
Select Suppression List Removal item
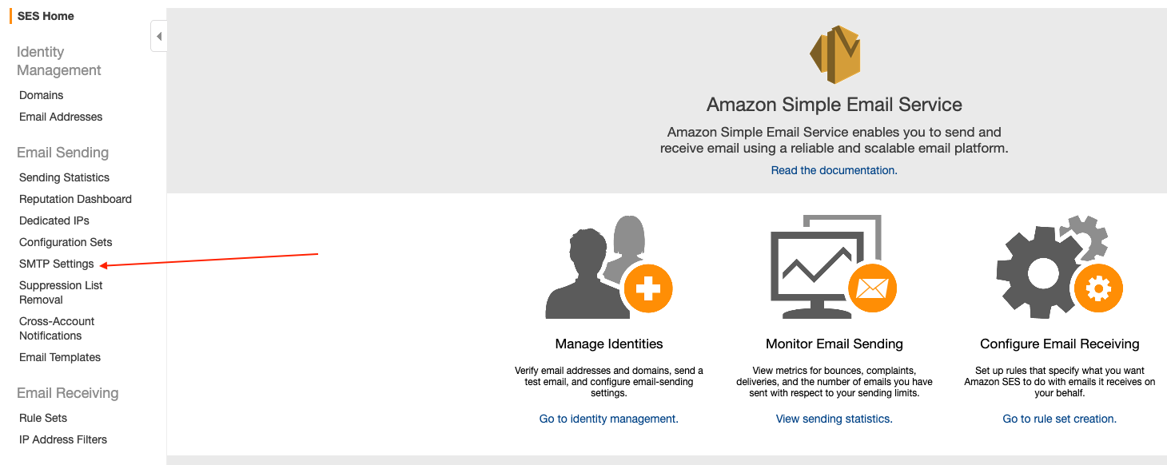[x=61, y=292]
